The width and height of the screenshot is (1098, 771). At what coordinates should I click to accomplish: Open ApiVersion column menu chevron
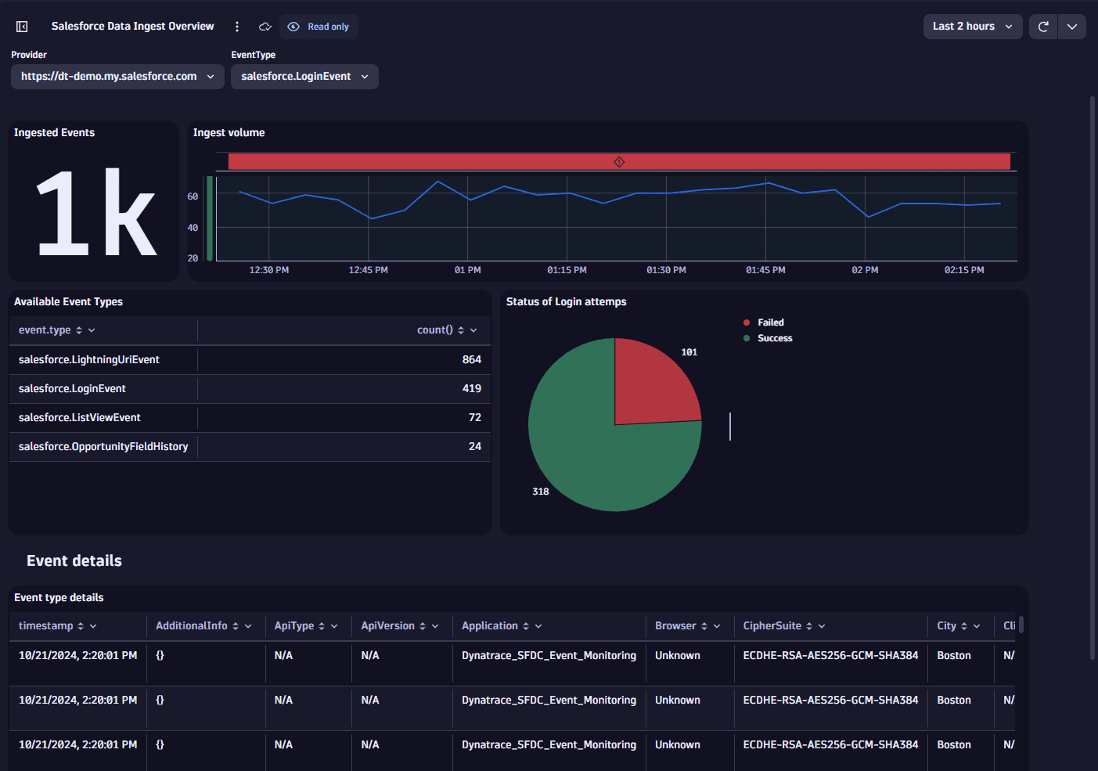click(x=435, y=626)
